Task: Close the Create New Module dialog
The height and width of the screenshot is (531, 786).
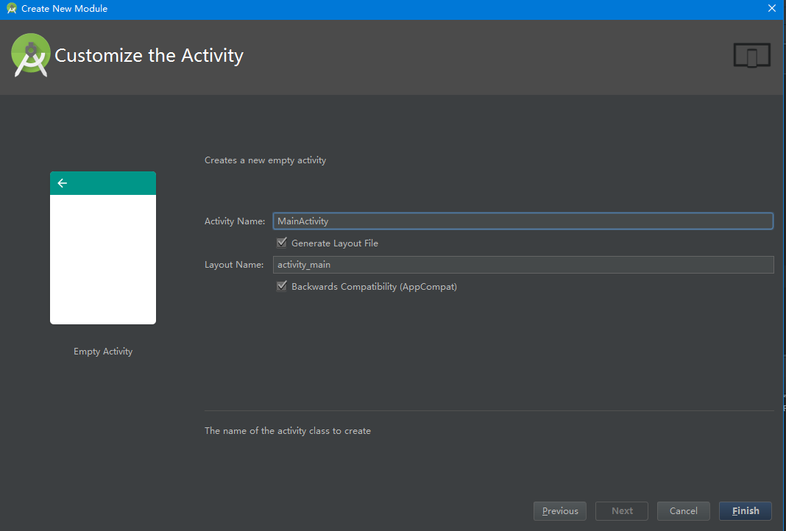Action: pyautogui.click(x=771, y=8)
